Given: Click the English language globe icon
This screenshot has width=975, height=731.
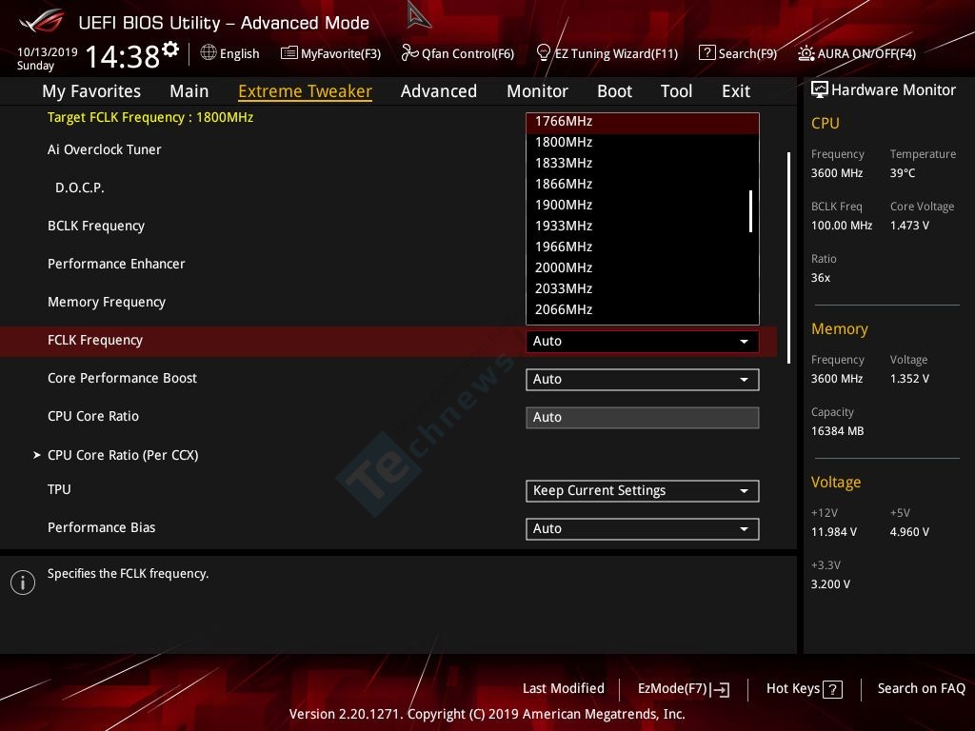Looking at the screenshot, I should pos(209,52).
